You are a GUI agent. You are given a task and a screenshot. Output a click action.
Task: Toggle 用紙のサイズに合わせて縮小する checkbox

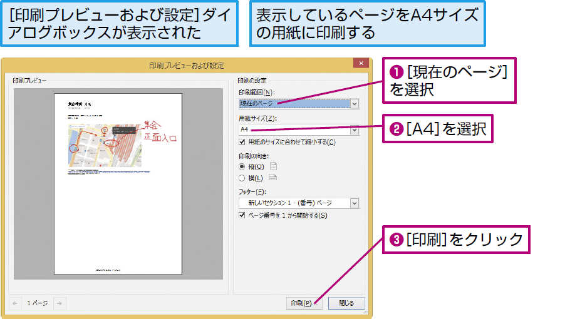[x=242, y=142]
